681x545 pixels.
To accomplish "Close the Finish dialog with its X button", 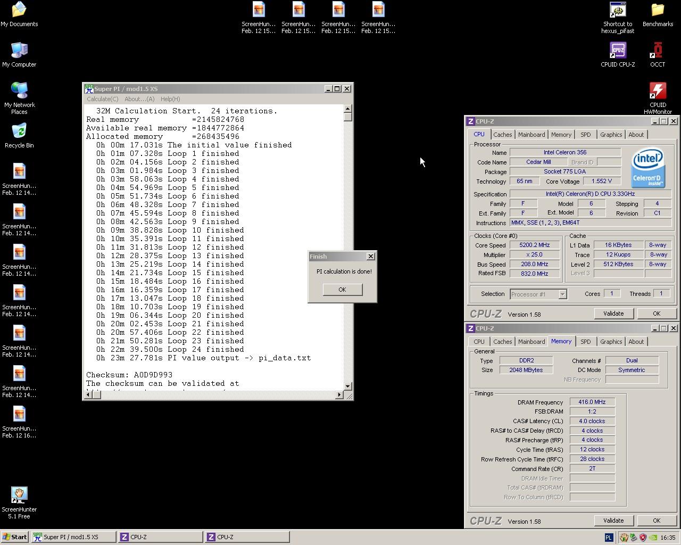I will click(371, 257).
